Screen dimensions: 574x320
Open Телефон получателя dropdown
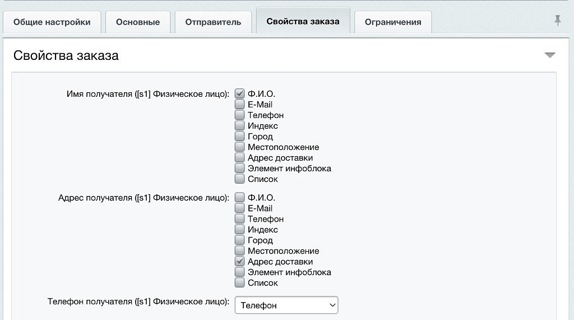(286, 305)
